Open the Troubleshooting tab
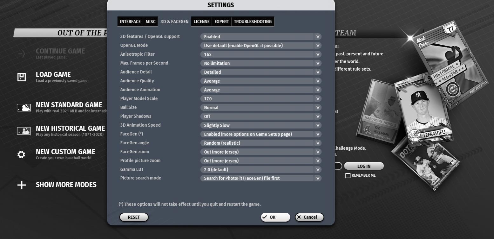 [253, 22]
